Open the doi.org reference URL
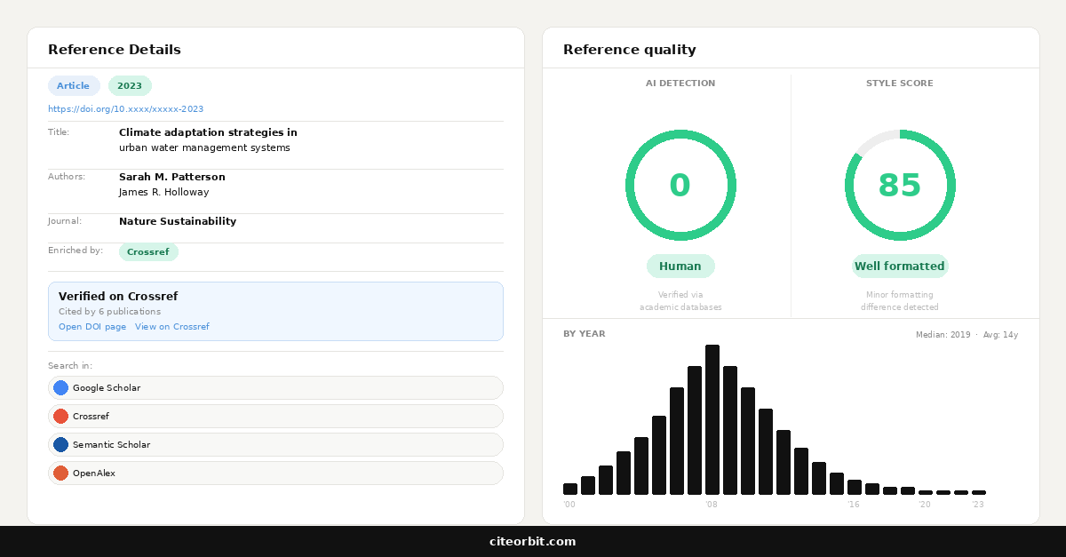 click(x=125, y=109)
